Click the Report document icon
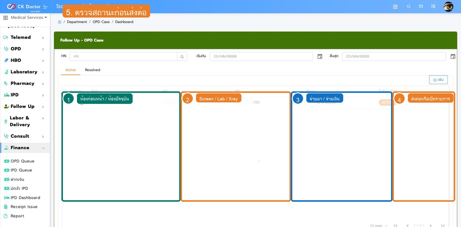Viewport: 461px width, 227px height. coord(5,216)
